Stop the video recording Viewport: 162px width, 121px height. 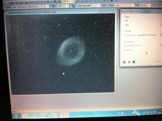coord(134,62)
